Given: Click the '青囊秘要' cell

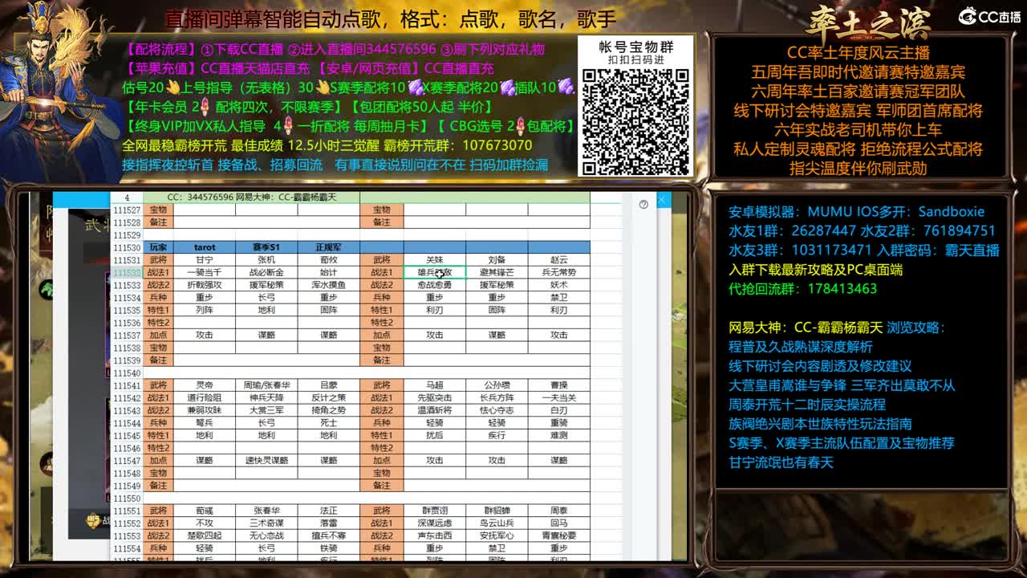Looking at the screenshot, I should click(558, 535).
